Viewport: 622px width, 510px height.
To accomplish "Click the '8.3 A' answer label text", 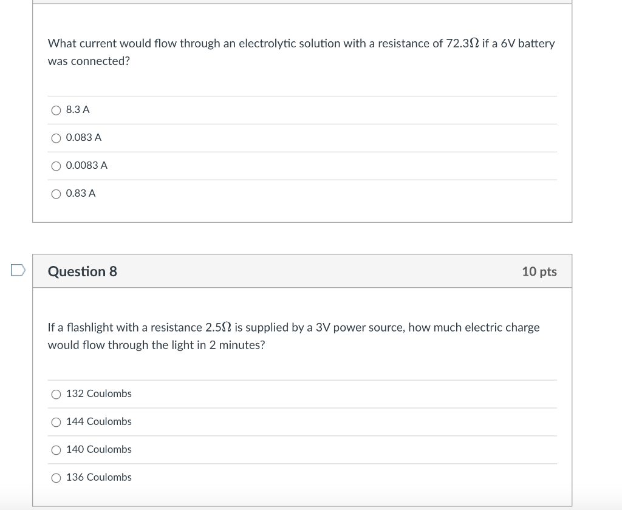I will [78, 110].
